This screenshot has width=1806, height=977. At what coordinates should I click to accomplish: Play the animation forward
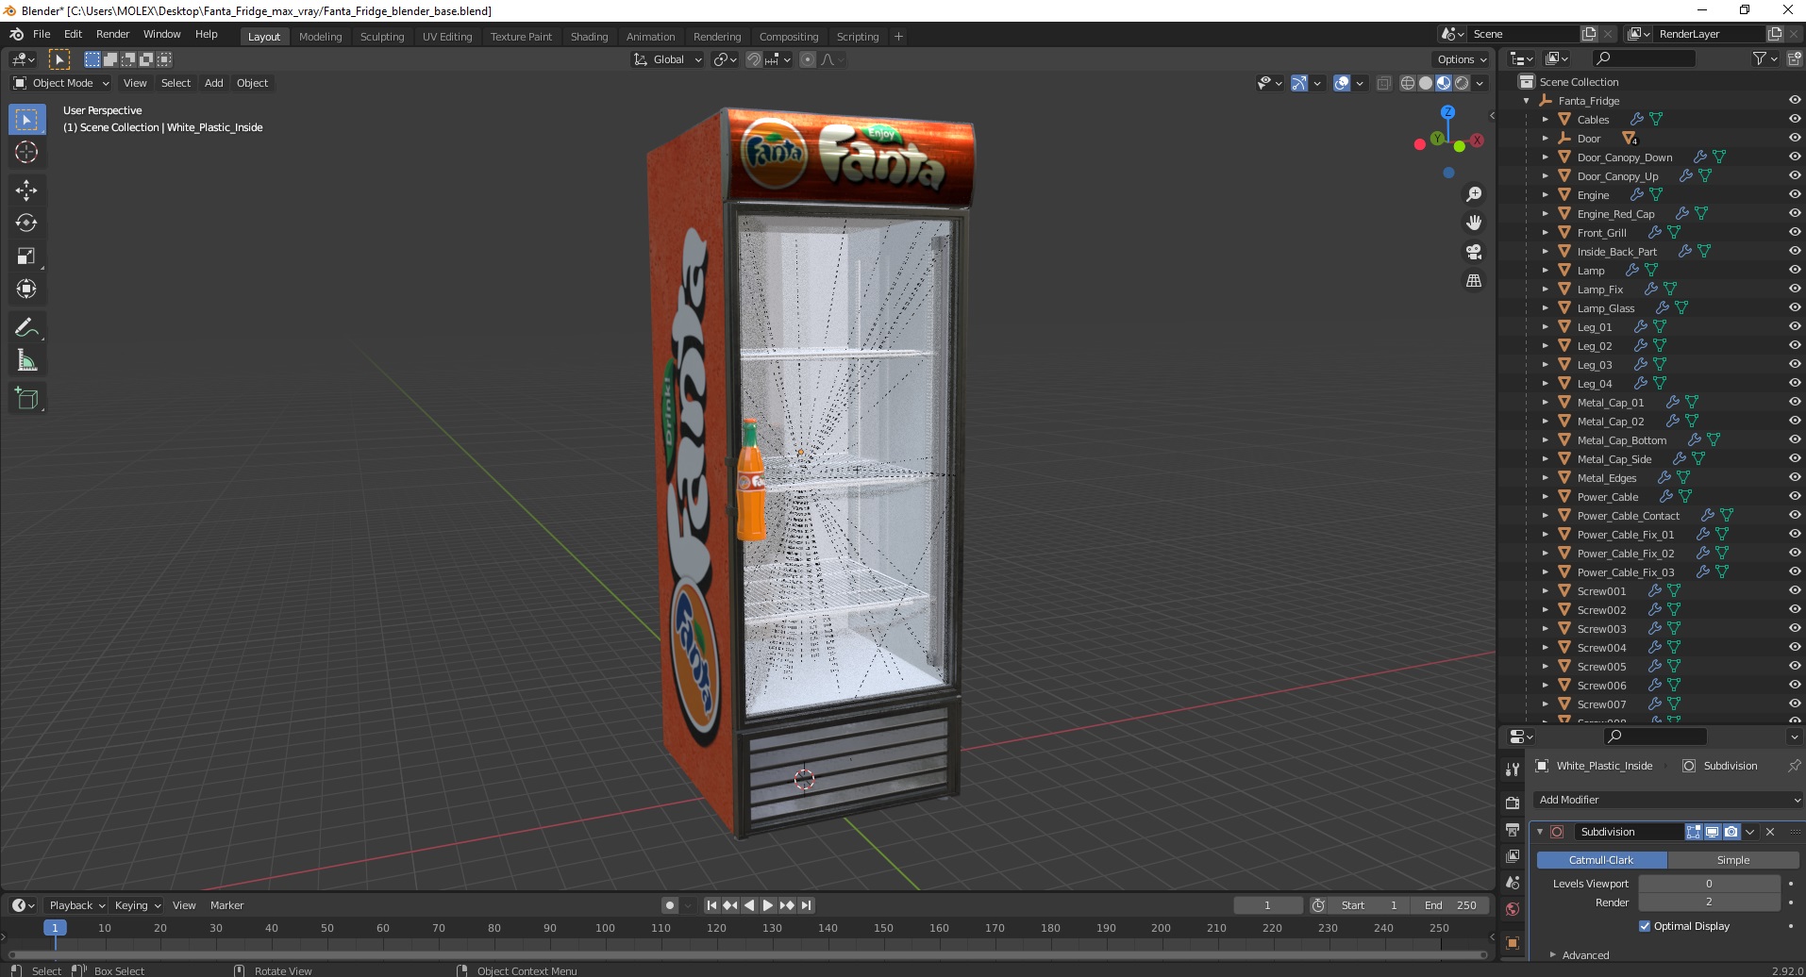click(x=768, y=905)
